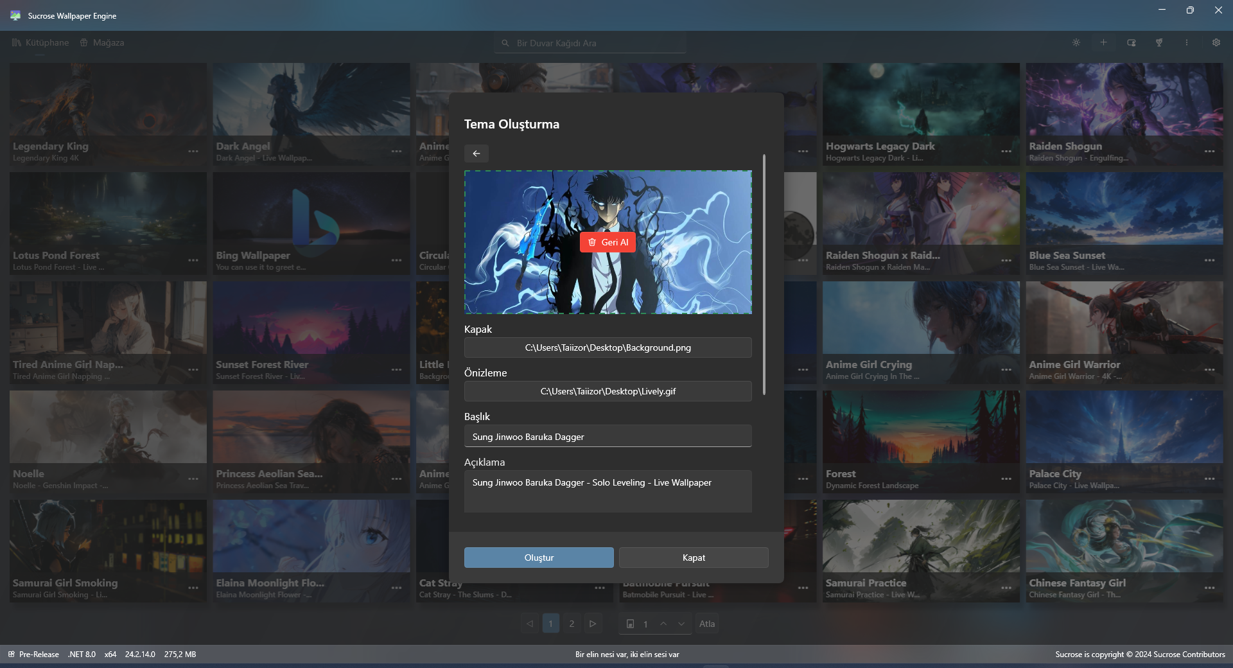Click the back arrow in Tema Oluşturma dialog
This screenshot has height=668, width=1233.
[477, 154]
